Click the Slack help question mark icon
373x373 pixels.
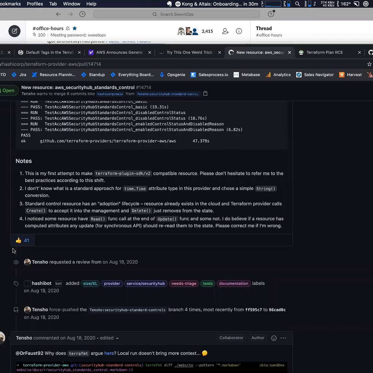pyautogui.click(x=271, y=14)
